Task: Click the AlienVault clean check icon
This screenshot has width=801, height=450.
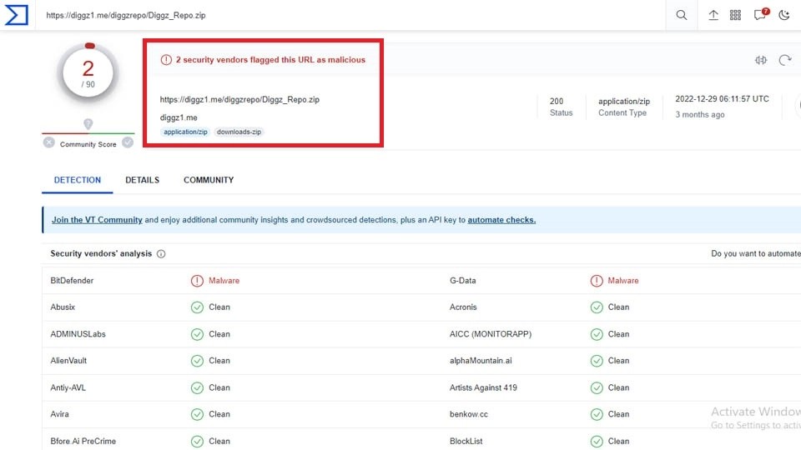Action: pos(197,361)
